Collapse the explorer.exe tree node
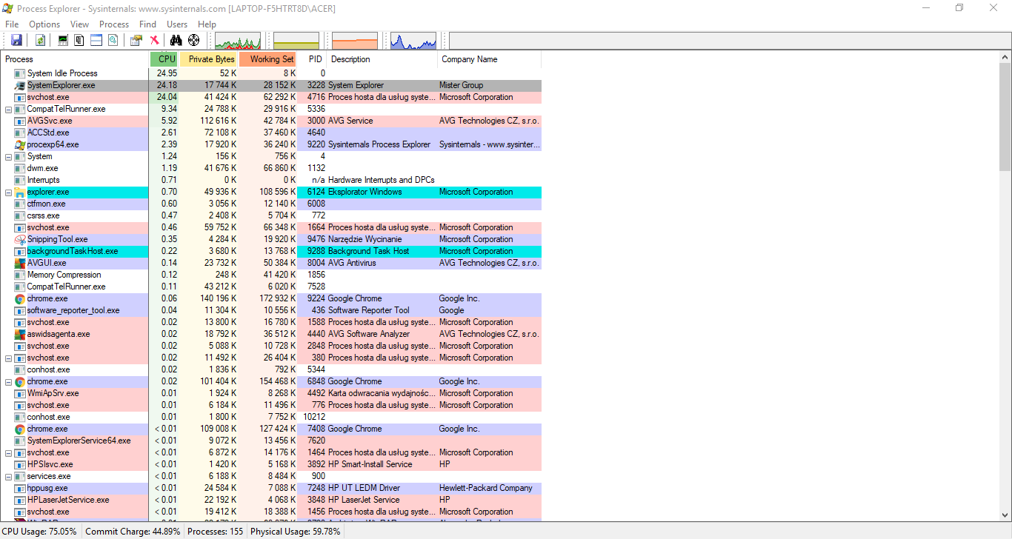1012x539 pixels. point(8,192)
